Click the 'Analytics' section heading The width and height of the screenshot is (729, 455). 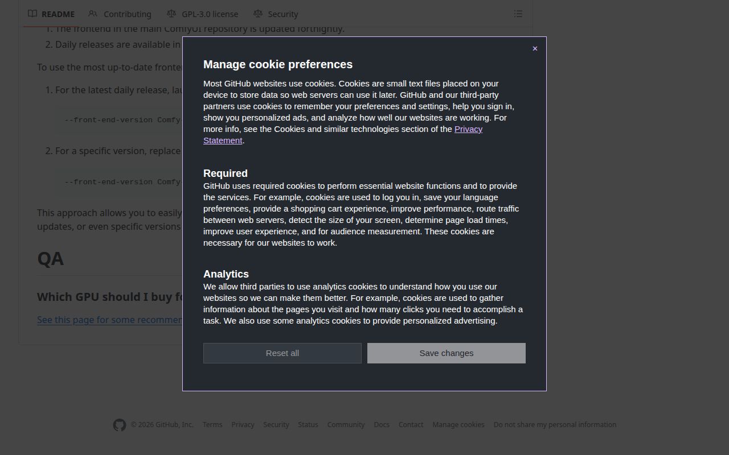[226, 274]
